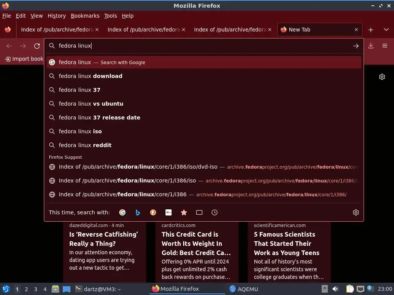Open the hamburger application menu
394x295 pixels.
click(x=385, y=46)
